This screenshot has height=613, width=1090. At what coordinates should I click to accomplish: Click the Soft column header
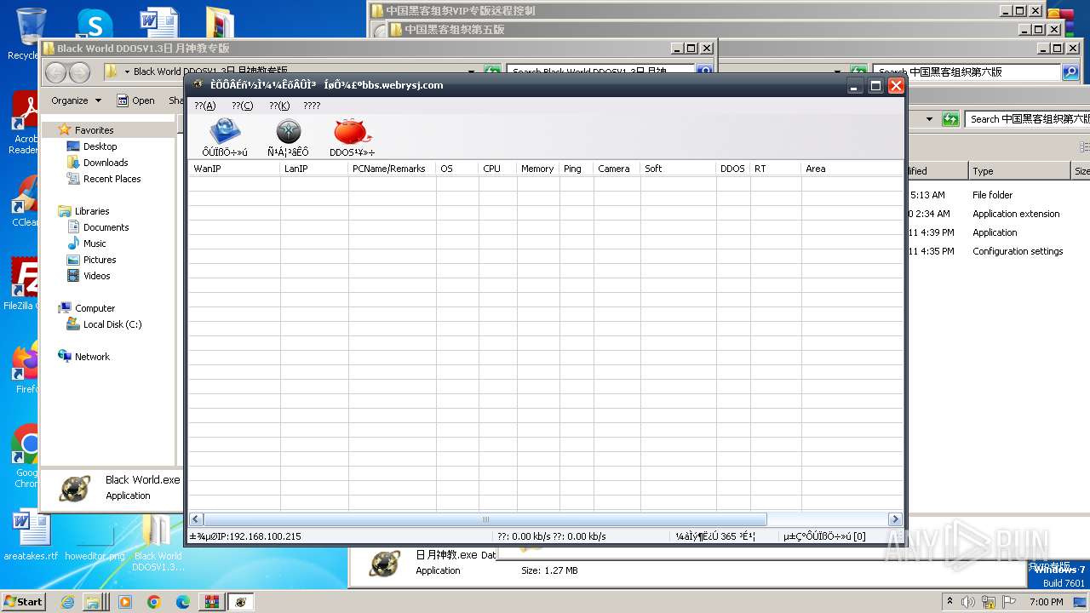[679, 169]
